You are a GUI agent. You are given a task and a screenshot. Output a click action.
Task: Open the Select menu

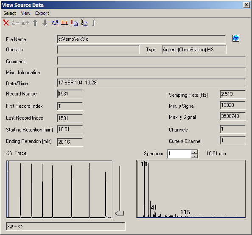pos(10,13)
